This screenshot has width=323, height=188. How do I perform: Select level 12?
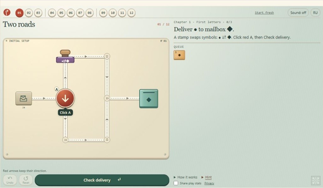[x=131, y=13]
